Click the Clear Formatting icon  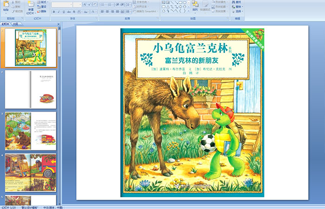[x=95, y=5]
